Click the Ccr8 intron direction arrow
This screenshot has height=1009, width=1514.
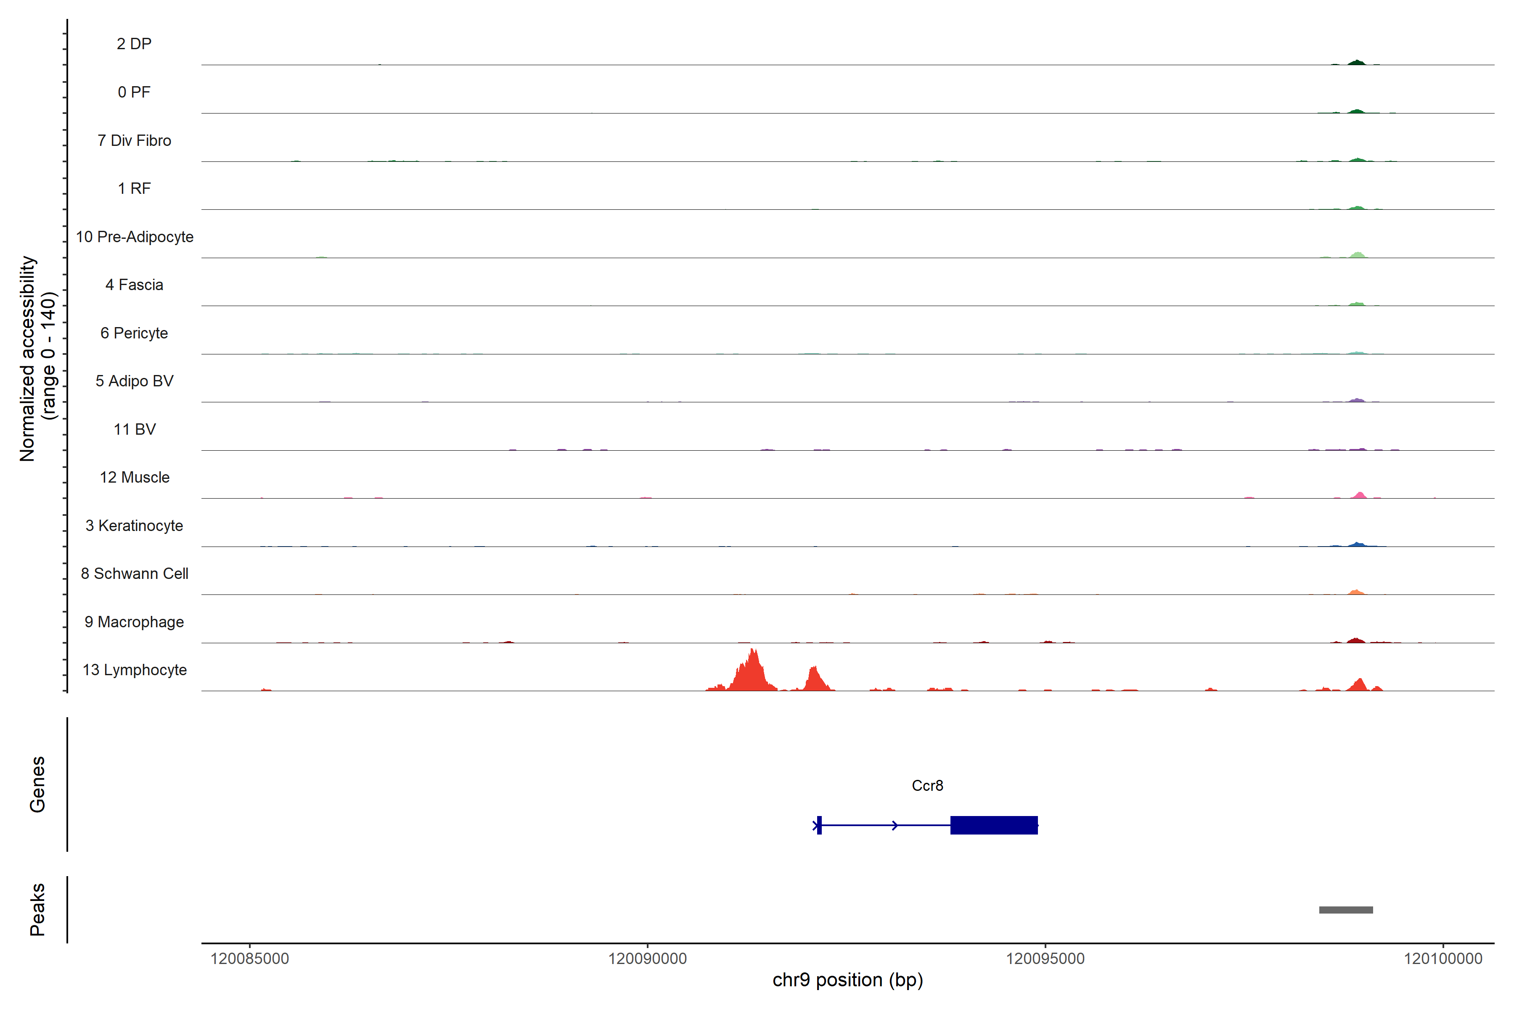coord(895,825)
